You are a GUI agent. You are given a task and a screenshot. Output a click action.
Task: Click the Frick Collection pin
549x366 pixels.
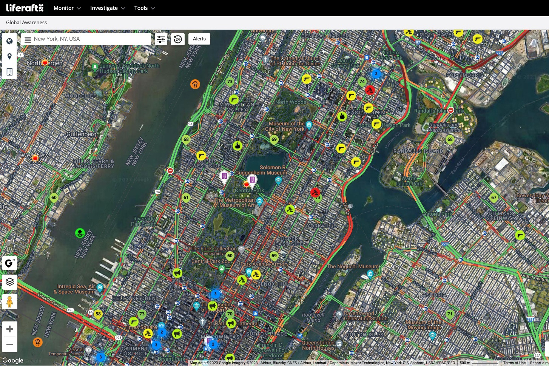click(x=241, y=249)
